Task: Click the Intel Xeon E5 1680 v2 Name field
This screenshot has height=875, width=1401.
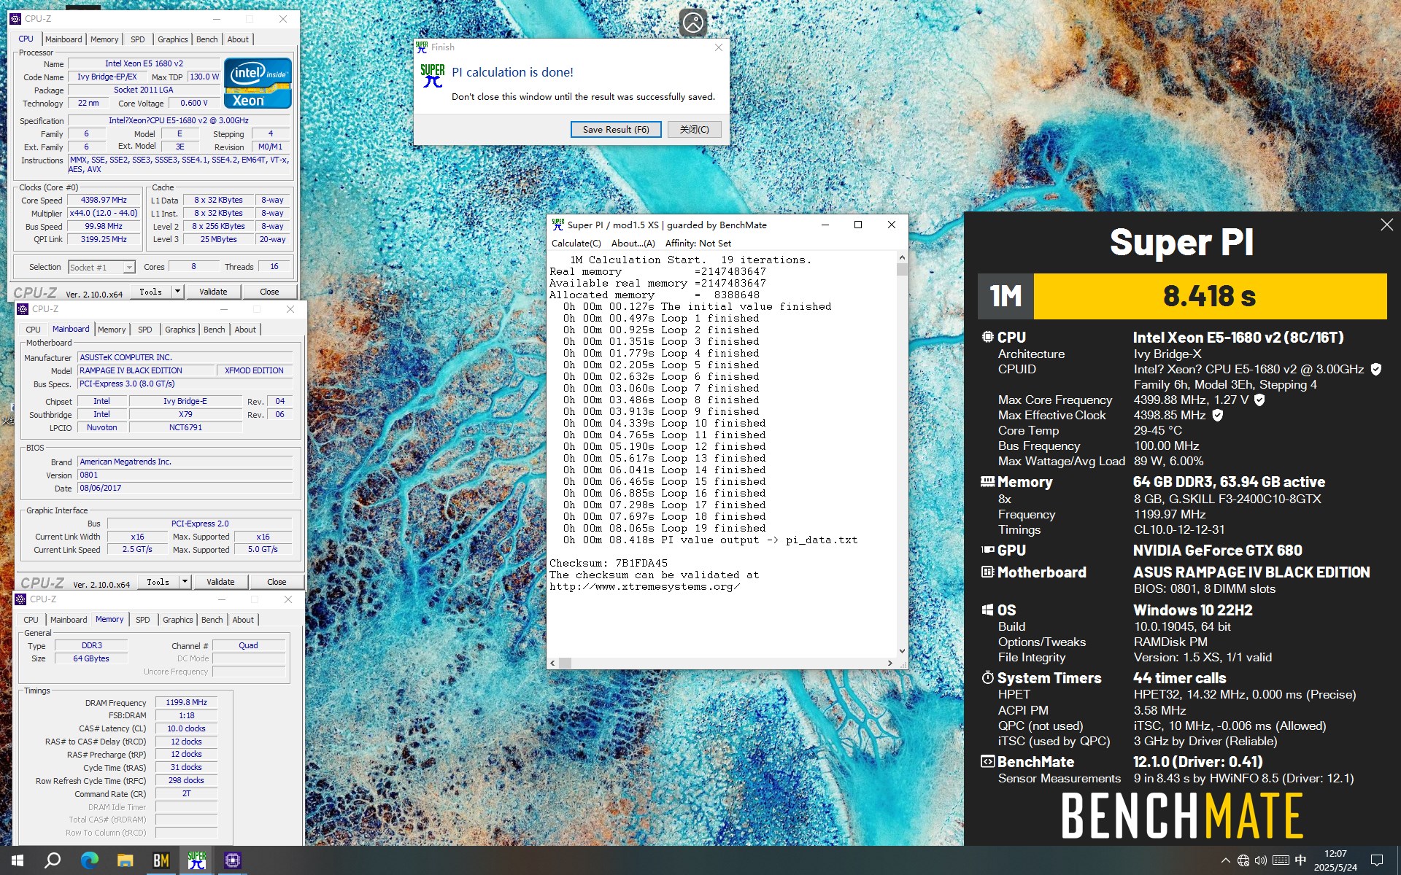Action: (144, 63)
